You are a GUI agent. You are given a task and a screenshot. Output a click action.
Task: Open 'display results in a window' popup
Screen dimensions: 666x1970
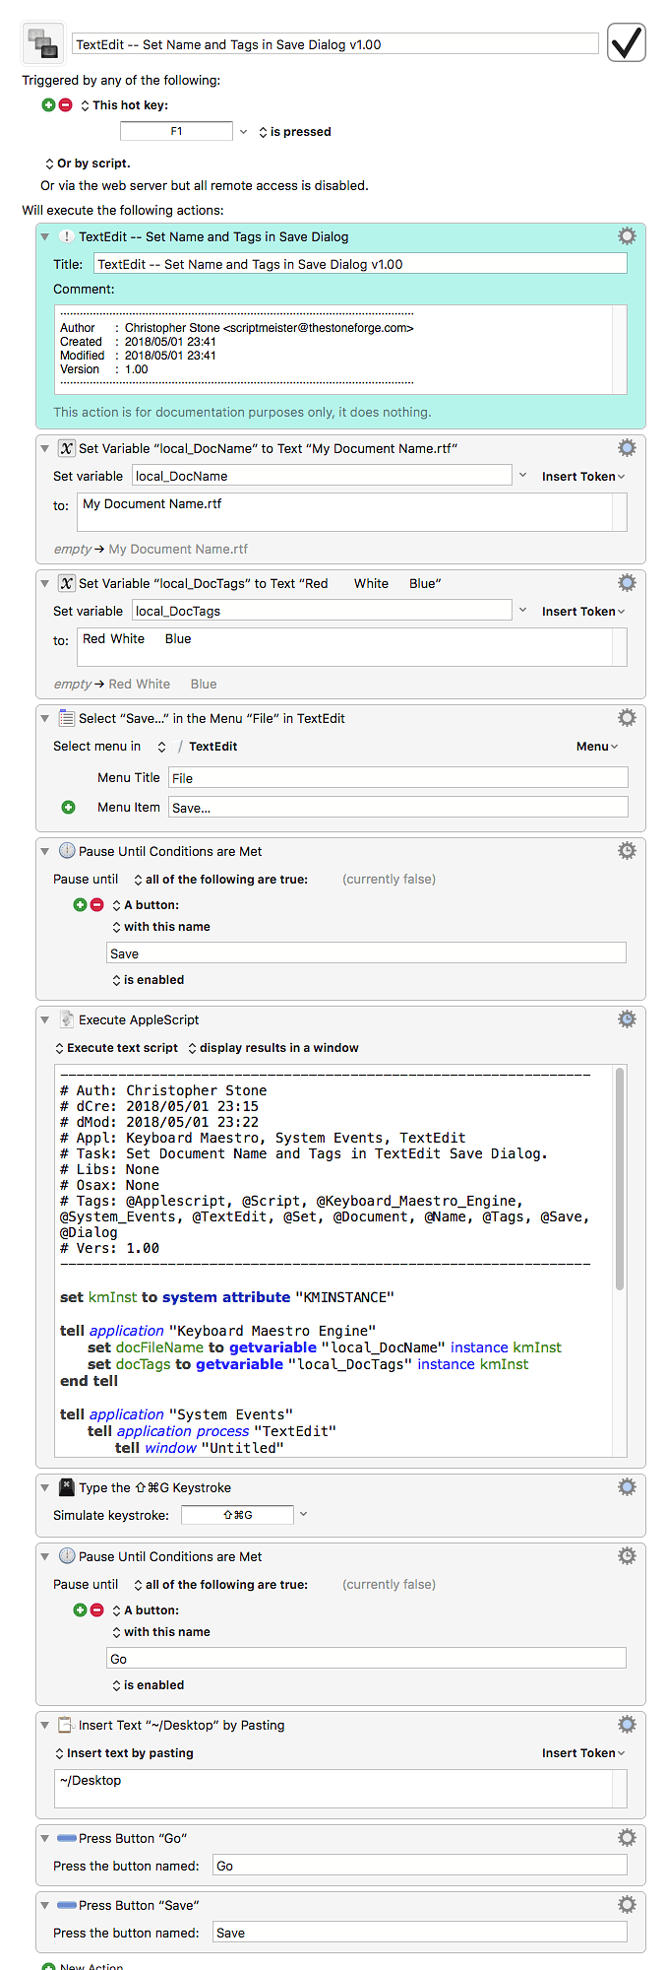coord(273,1048)
